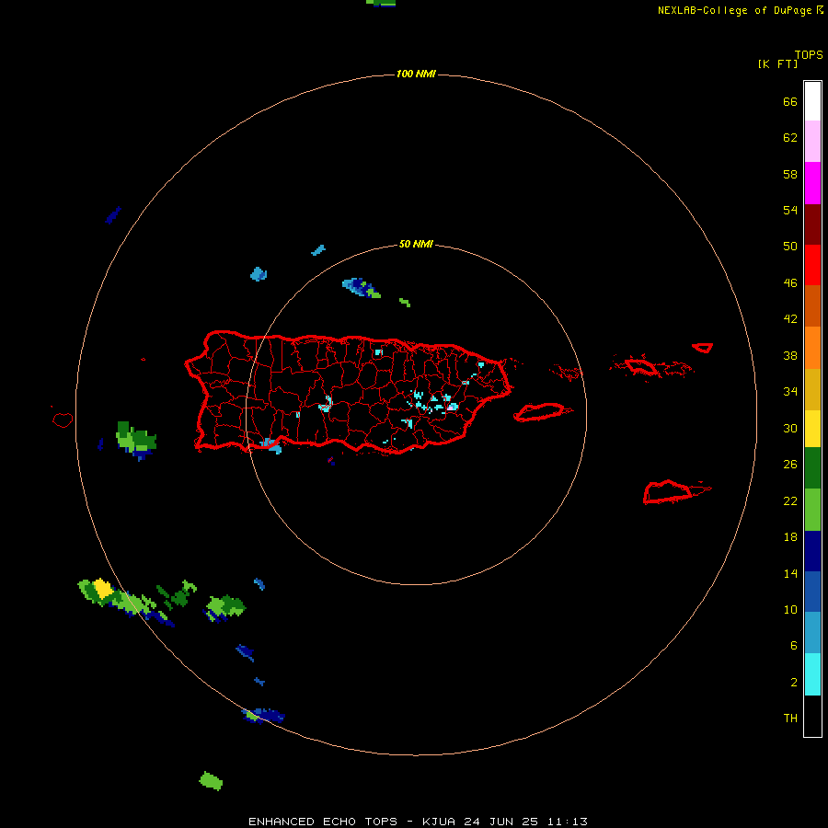Click the "TOPS" legend title

809,54
